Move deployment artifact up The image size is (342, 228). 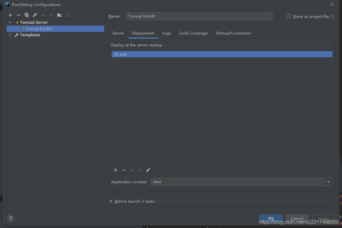coord(132,170)
